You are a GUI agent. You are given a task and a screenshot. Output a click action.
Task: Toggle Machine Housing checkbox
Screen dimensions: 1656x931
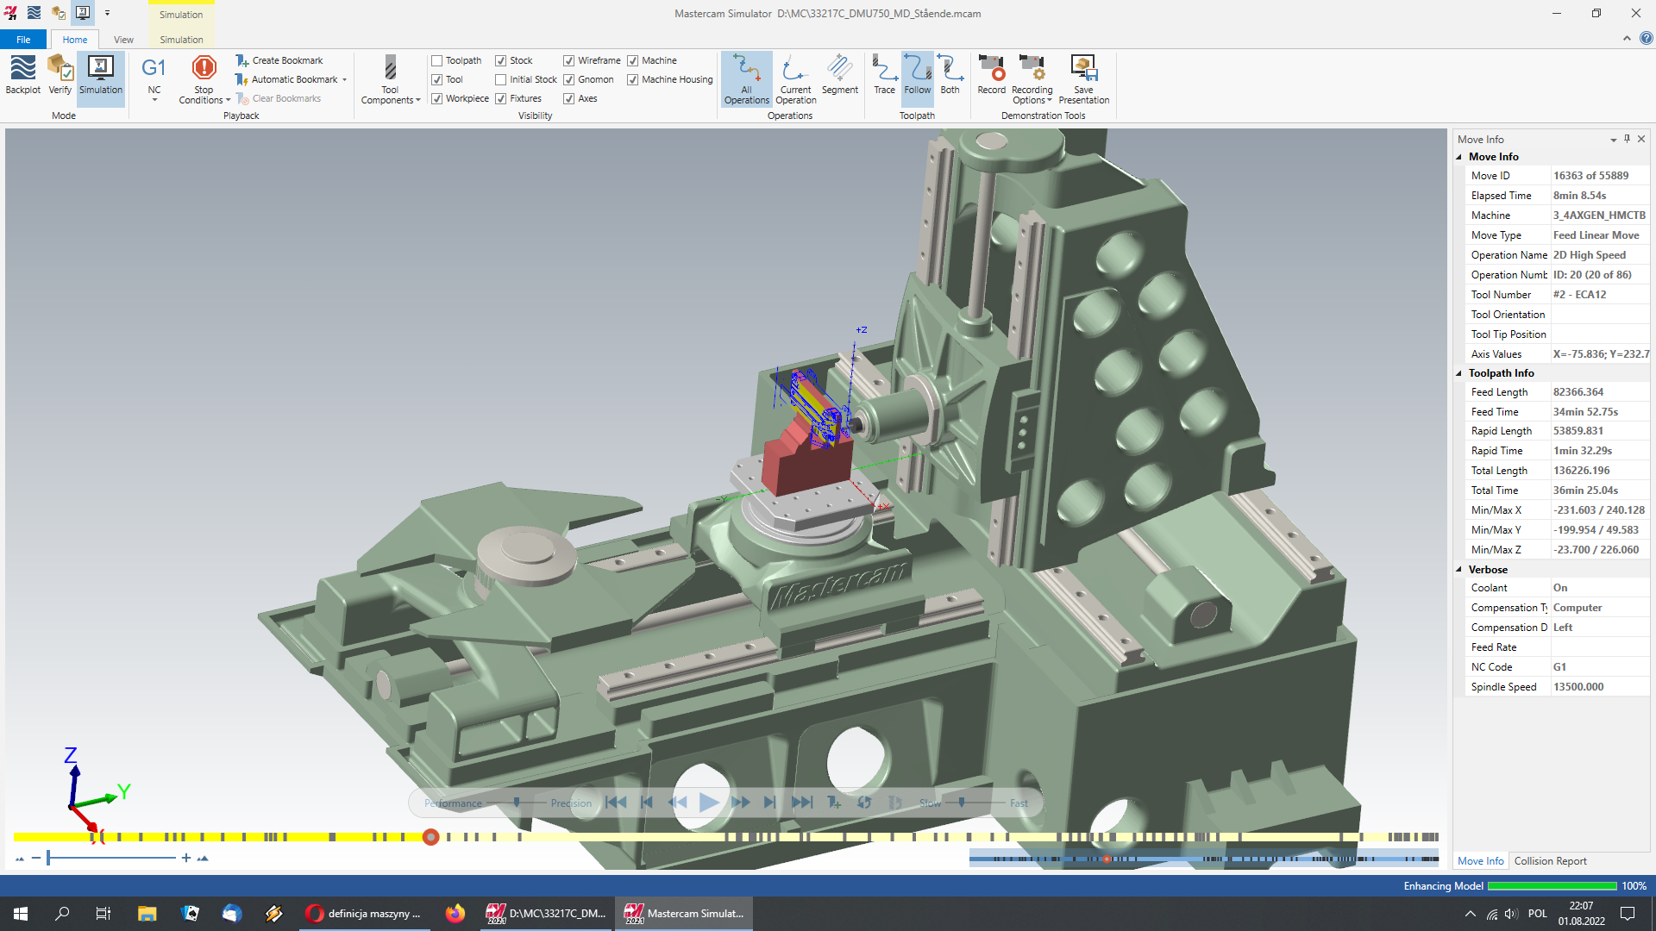point(633,79)
